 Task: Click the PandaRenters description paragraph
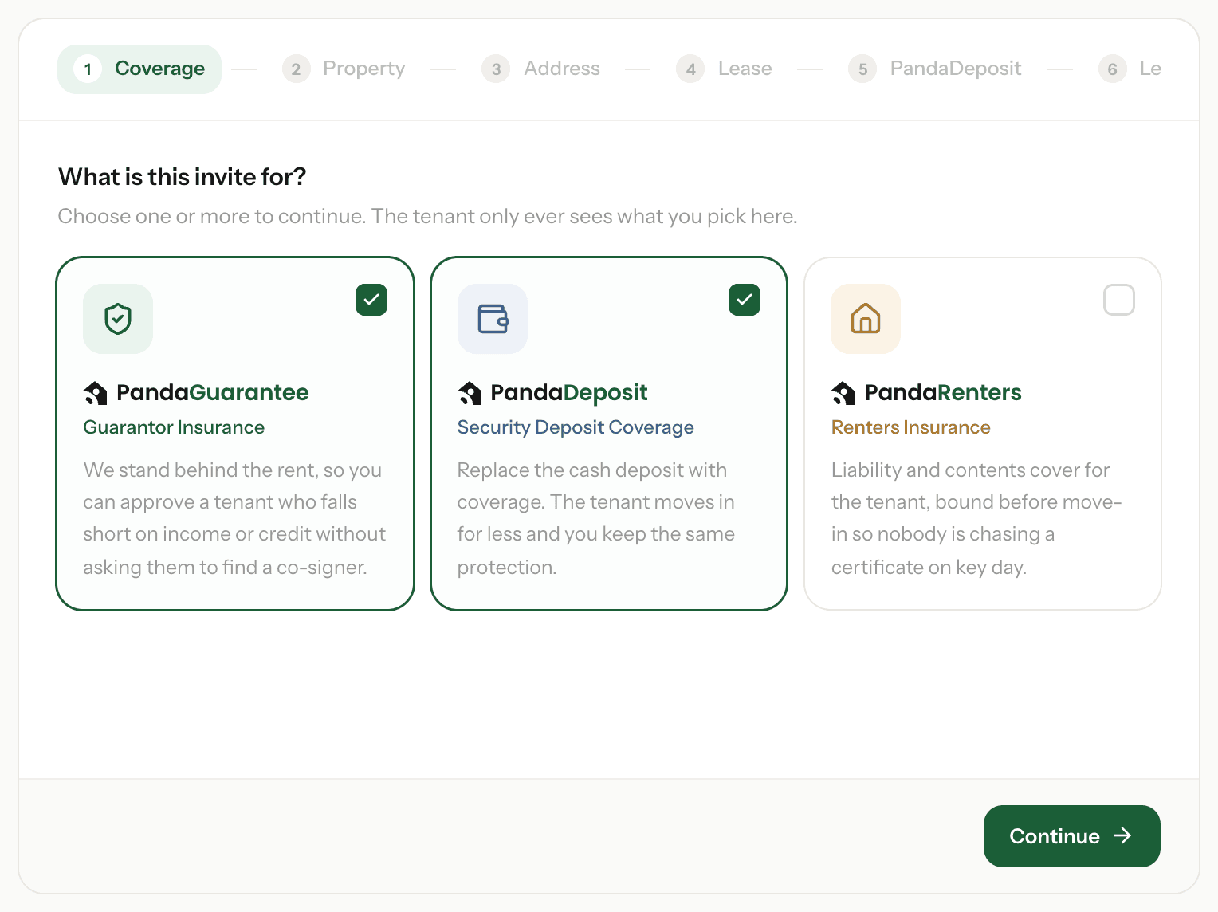[976, 518]
